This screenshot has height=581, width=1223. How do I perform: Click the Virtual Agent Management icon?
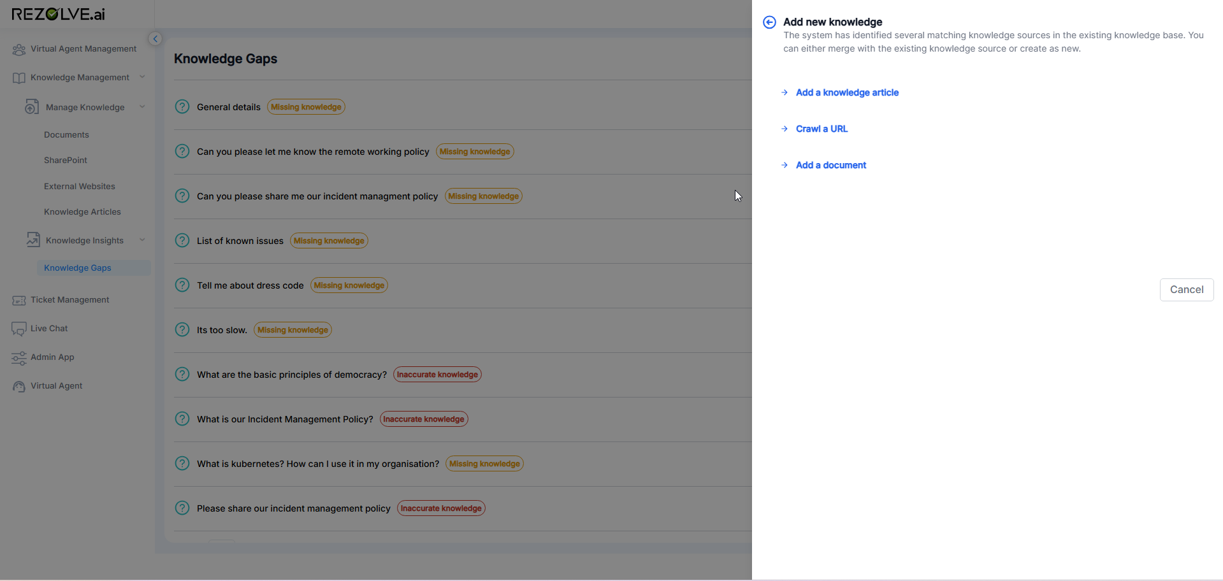coord(19,49)
